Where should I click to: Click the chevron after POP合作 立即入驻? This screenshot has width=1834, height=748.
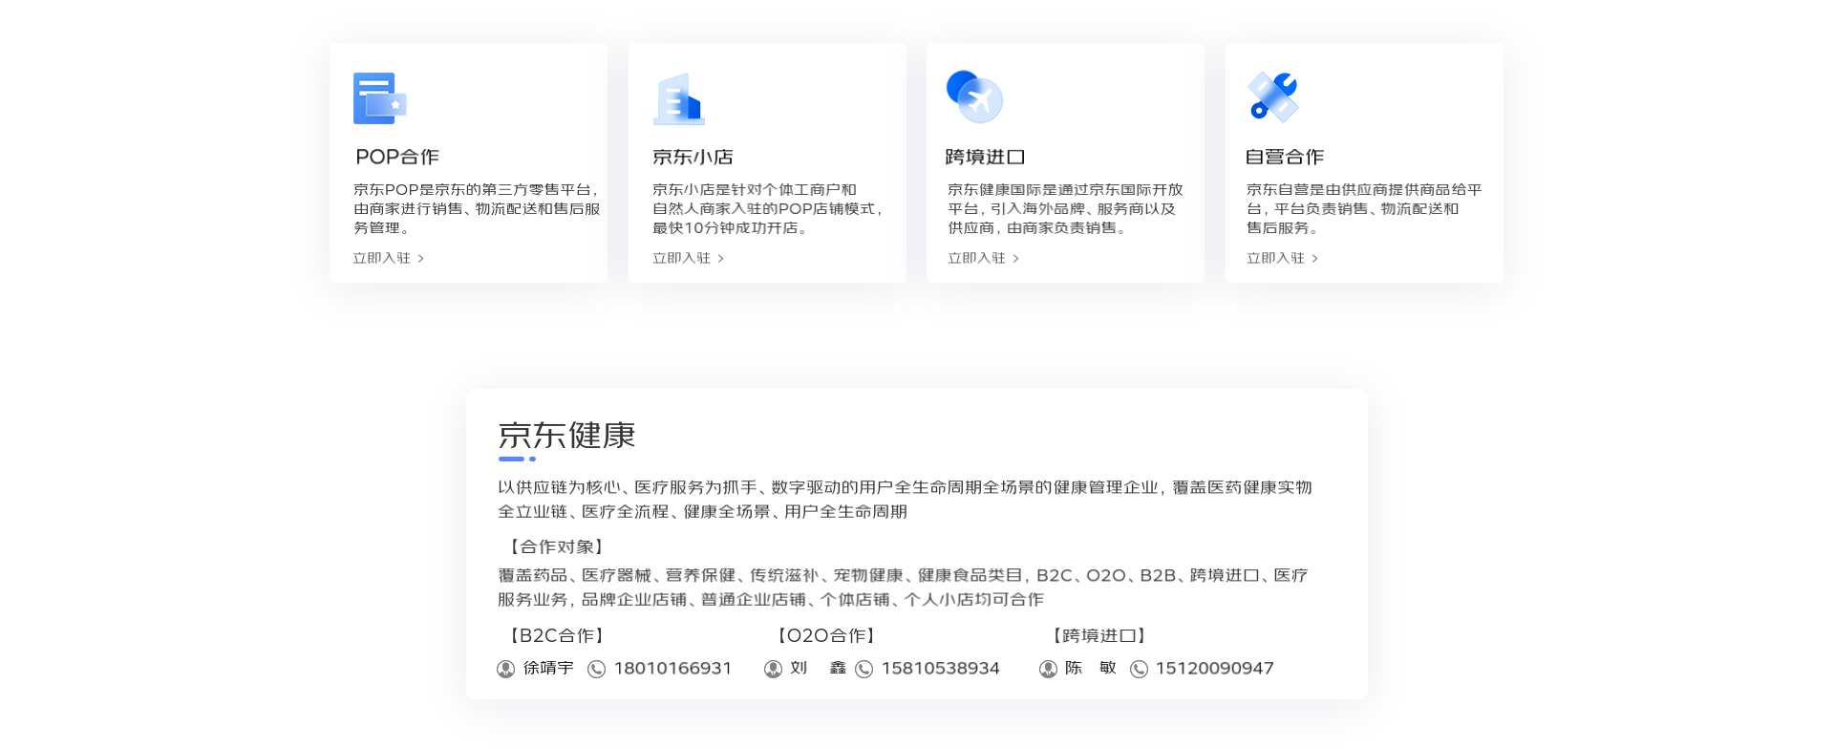(x=420, y=258)
